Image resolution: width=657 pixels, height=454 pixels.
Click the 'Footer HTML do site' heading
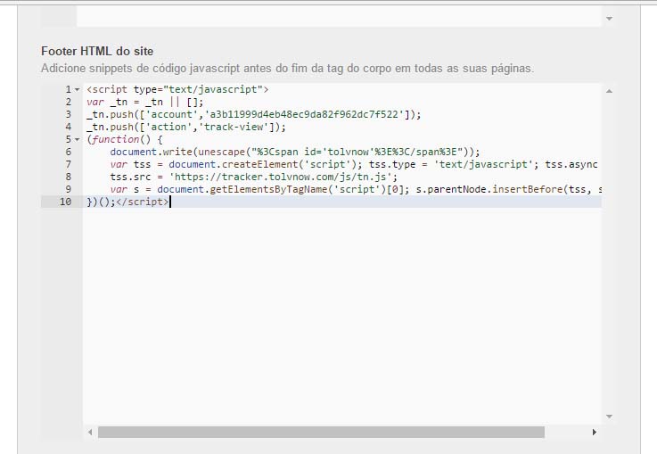coord(97,51)
